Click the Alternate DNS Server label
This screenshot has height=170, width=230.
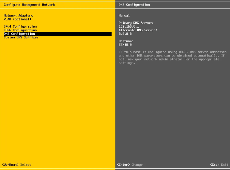click(x=138, y=30)
